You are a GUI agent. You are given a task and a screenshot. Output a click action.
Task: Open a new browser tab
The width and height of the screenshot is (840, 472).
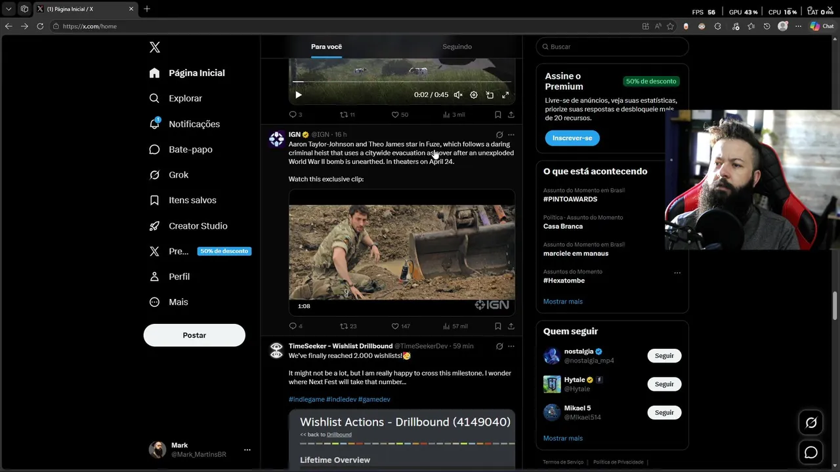[147, 9]
